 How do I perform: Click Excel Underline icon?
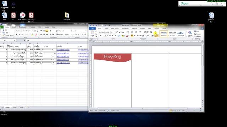[x=22, y=34]
